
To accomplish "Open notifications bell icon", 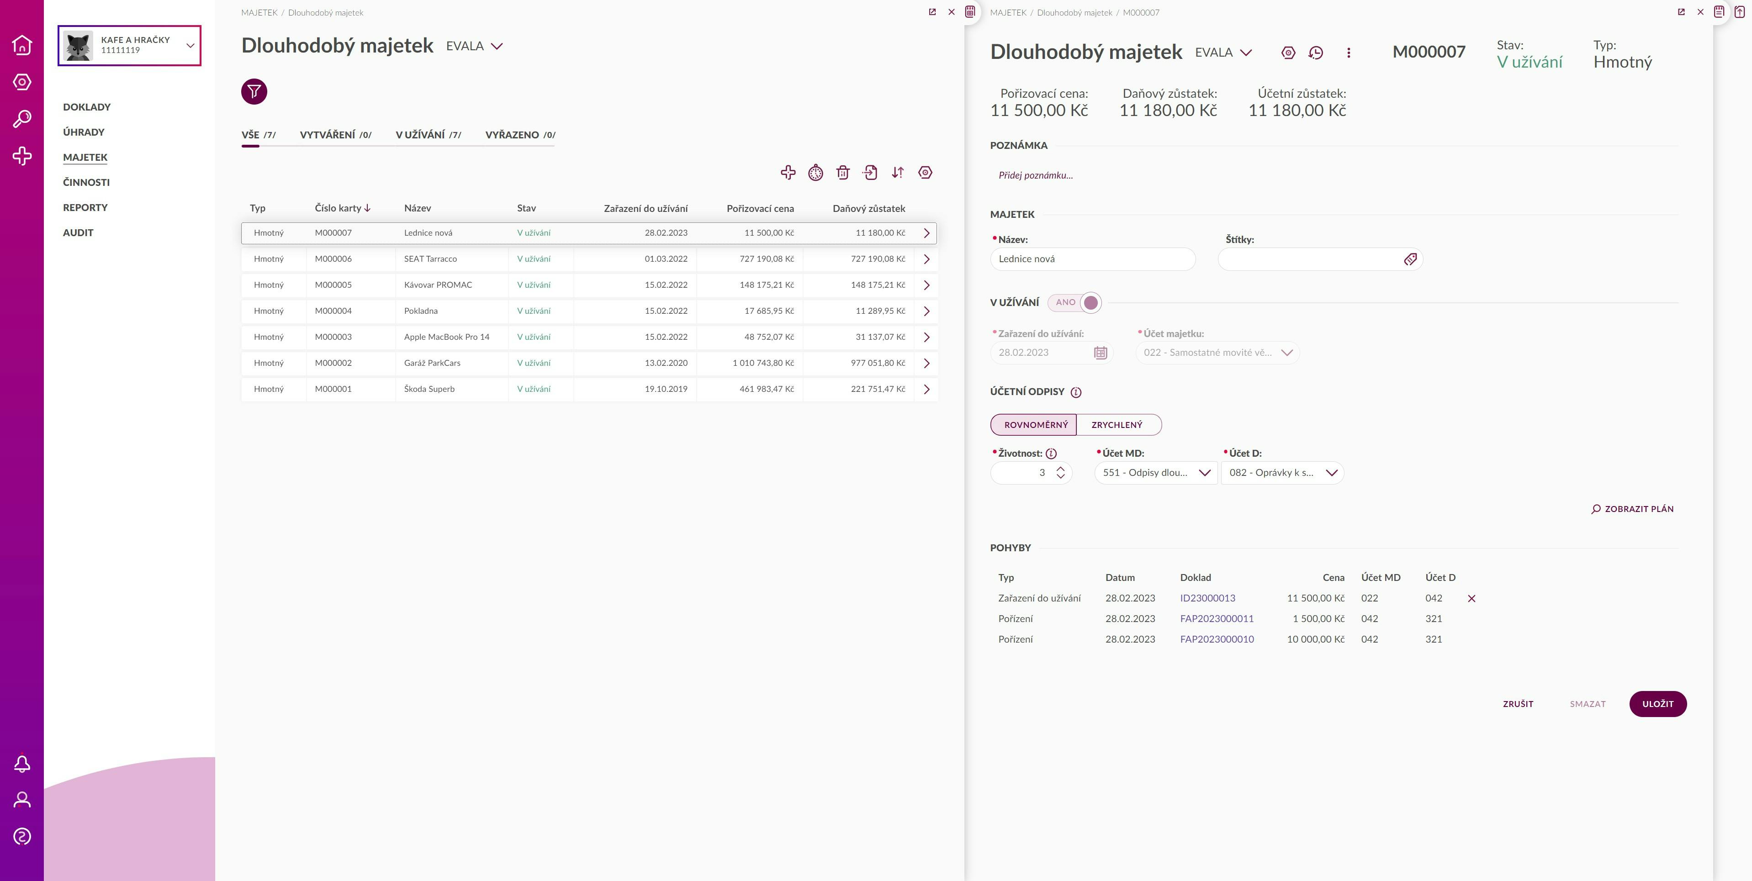I will pyautogui.click(x=22, y=764).
